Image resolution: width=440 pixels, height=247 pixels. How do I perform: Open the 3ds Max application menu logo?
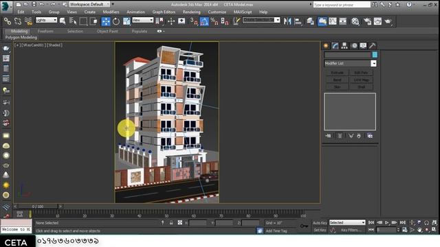click(6, 7)
